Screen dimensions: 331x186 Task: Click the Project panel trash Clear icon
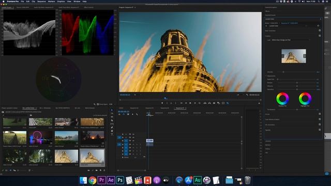point(104,171)
